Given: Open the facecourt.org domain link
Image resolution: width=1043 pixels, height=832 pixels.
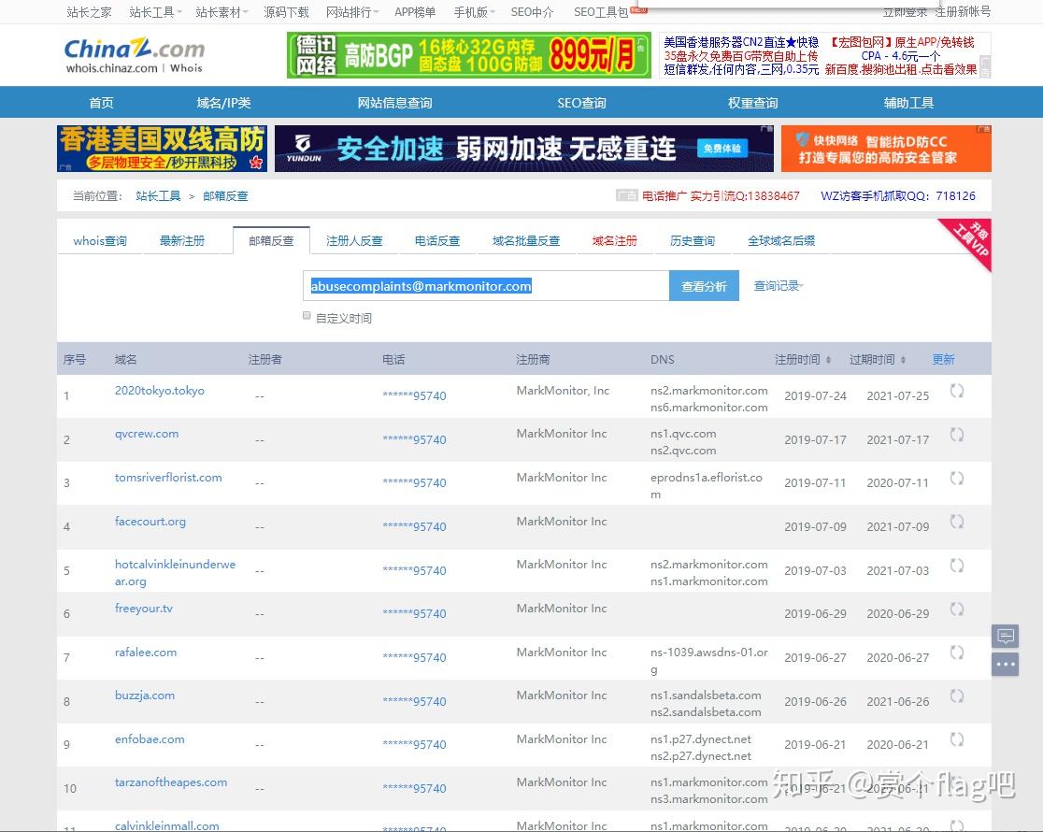Looking at the screenshot, I should click(x=150, y=521).
